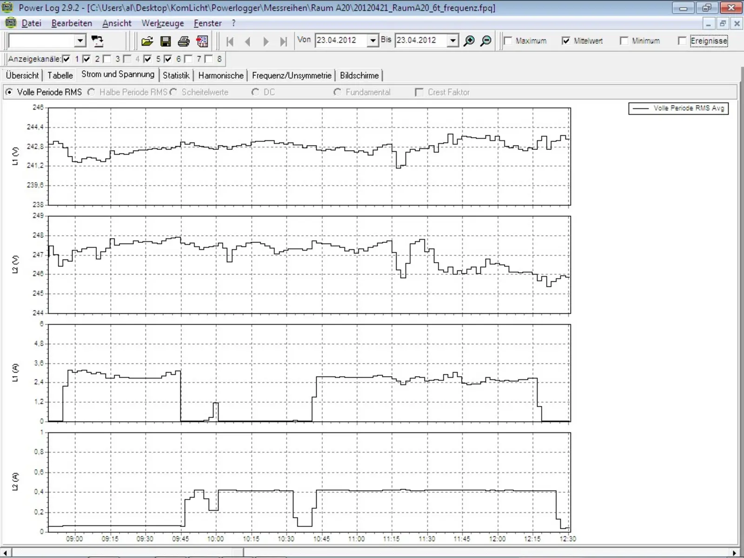Uncheck the Mittelwert checkbox

[x=566, y=41]
